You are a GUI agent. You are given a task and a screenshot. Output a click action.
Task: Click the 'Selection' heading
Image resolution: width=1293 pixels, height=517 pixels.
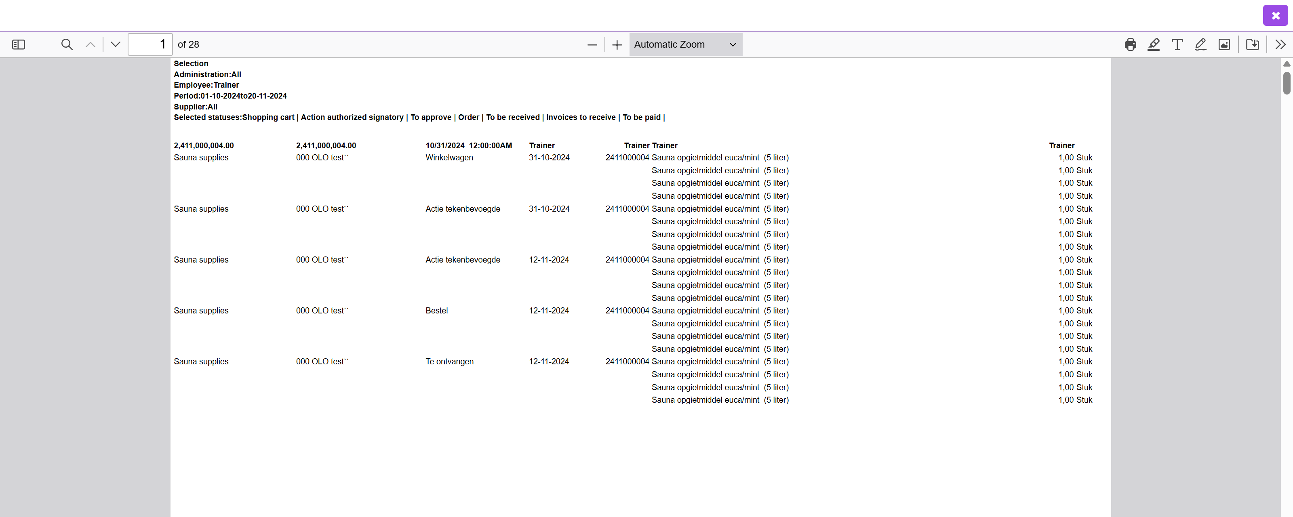click(191, 64)
